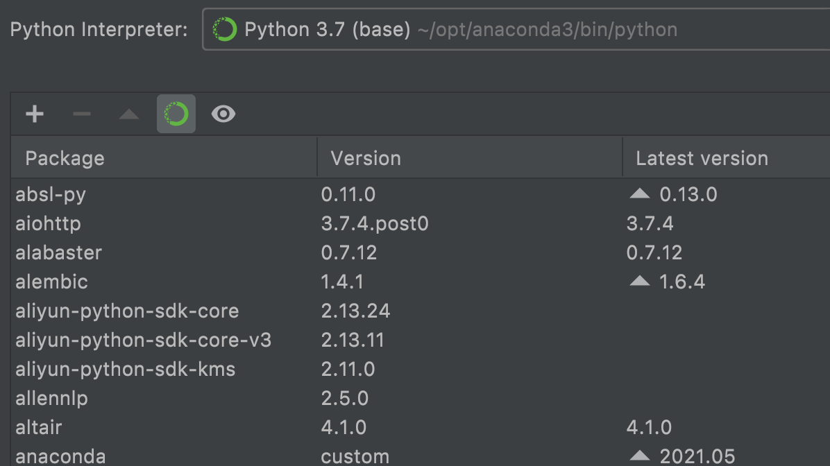Select the absl-py package row
This screenshot has width=830, height=466.
51,194
